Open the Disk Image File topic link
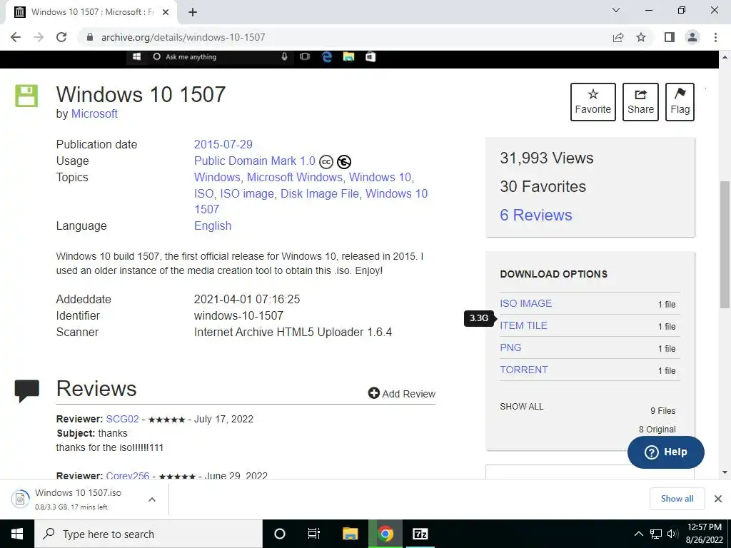The height and width of the screenshot is (548, 731). 320,194
